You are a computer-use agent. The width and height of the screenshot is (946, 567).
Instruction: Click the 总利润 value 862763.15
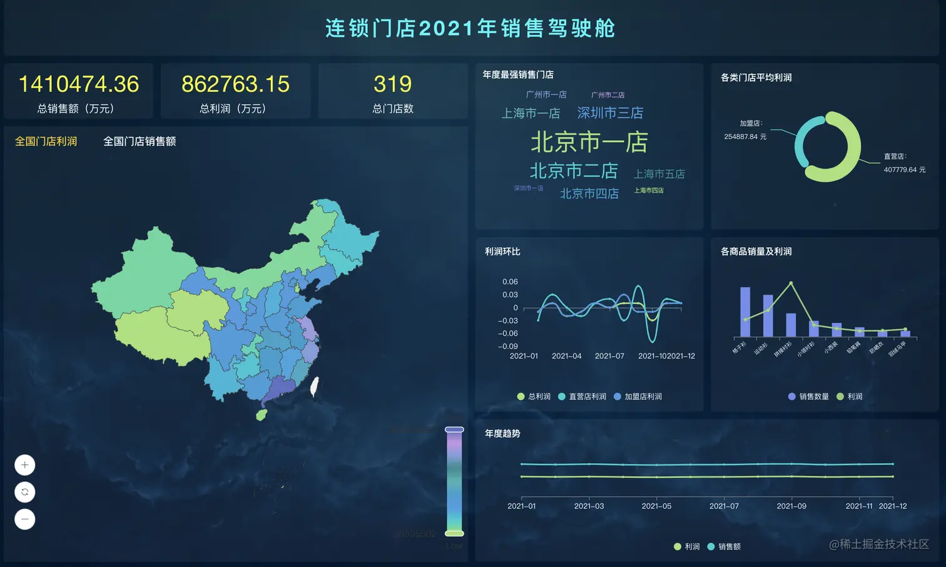236,84
